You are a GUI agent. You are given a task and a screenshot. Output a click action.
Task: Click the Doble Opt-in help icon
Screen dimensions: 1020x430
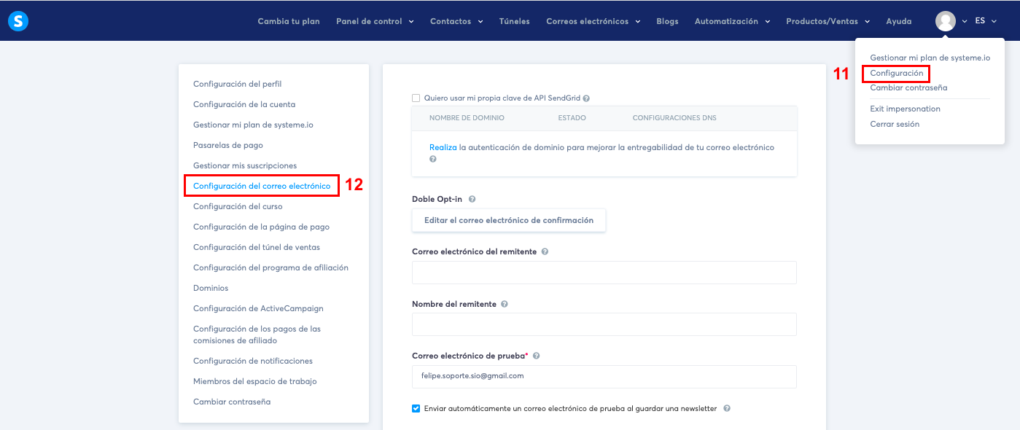[472, 198]
